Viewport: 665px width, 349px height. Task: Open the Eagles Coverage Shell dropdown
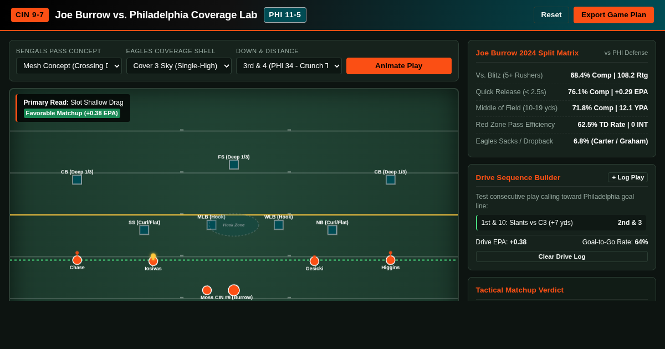click(179, 66)
